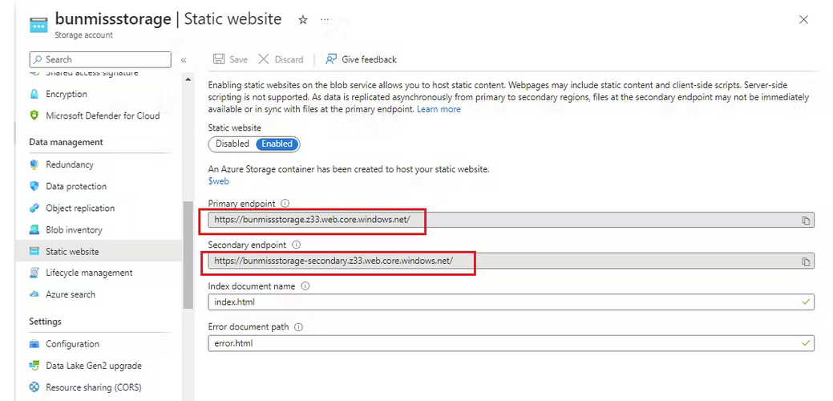Click the Search box in the sidebar
The height and width of the screenshot is (401, 833).
click(x=100, y=59)
